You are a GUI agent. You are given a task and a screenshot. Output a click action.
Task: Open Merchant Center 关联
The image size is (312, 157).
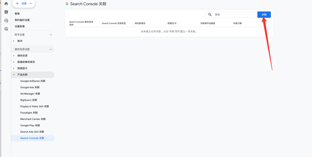33,119
